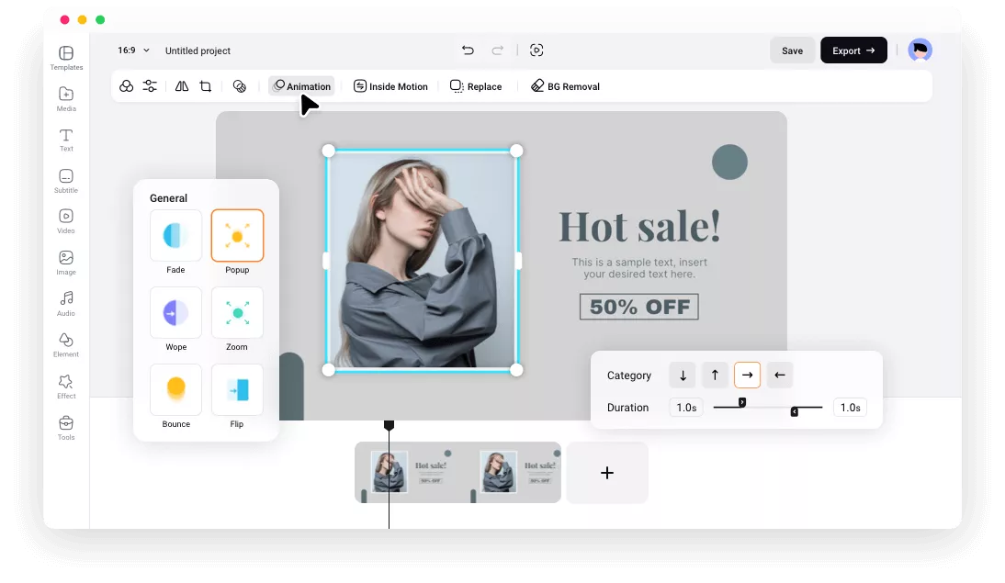Open the adjust sliders icon
This screenshot has height=583, width=1005.
pyautogui.click(x=150, y=86)
